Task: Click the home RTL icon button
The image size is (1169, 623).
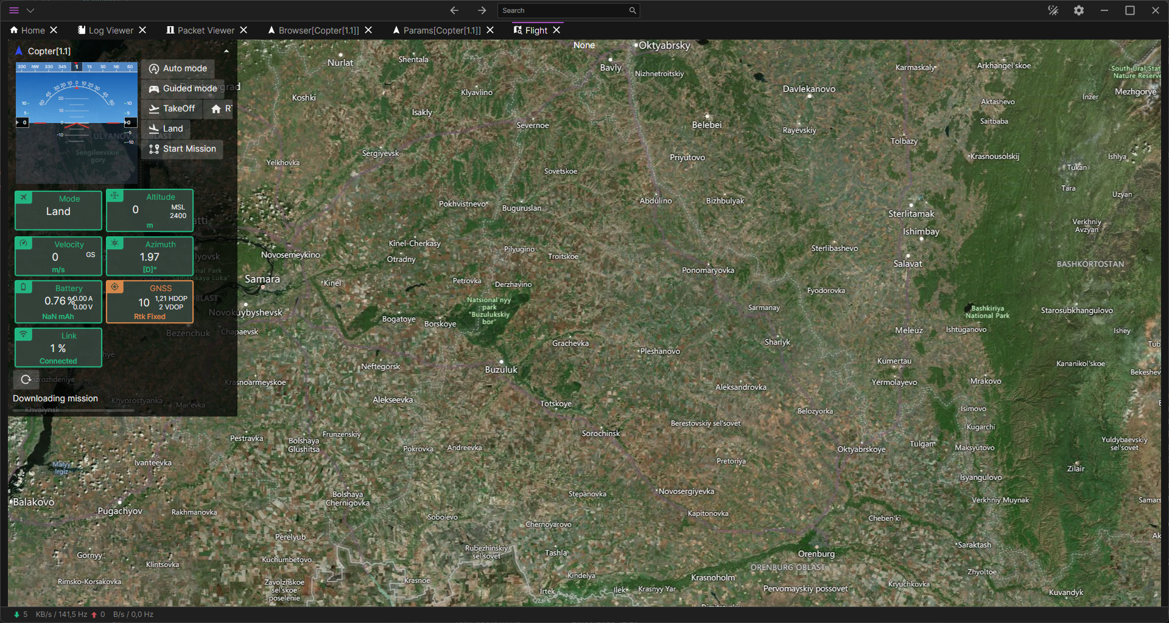Action: [218, 109]
